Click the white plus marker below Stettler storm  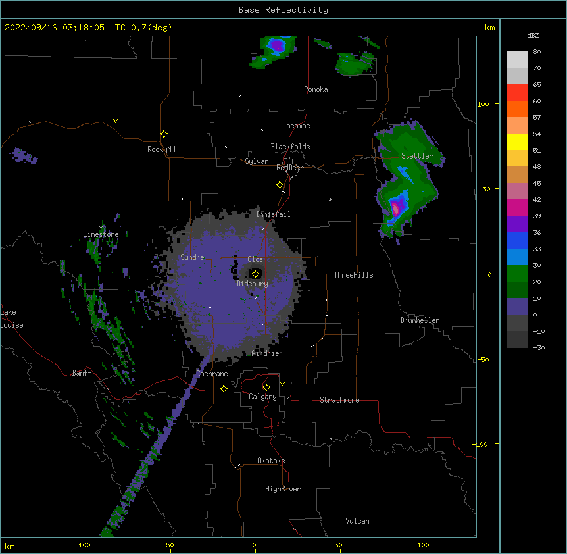[x=403, y=247]
